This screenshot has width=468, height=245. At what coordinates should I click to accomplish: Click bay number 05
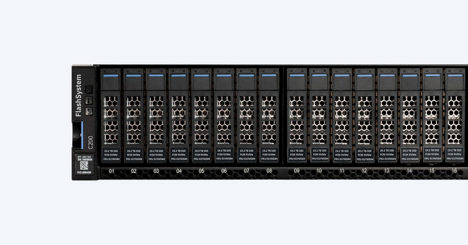point(201,171)
